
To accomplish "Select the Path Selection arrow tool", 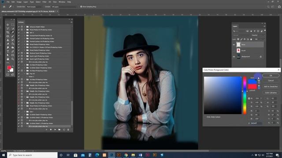I will click(8, 55).
